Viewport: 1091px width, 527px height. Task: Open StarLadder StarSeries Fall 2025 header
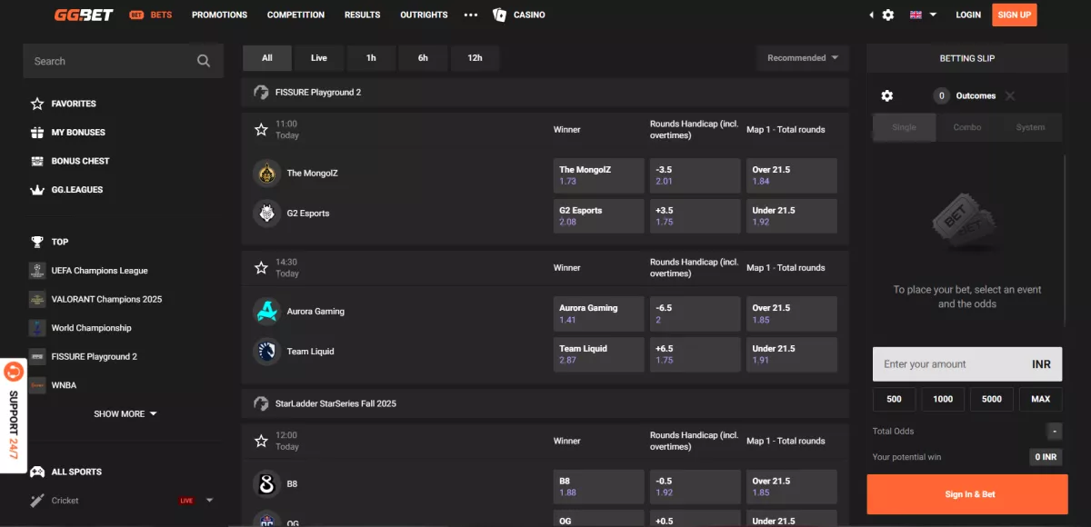point(545,403)
